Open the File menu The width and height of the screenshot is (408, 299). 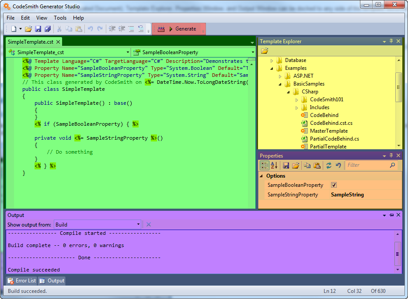10,18
